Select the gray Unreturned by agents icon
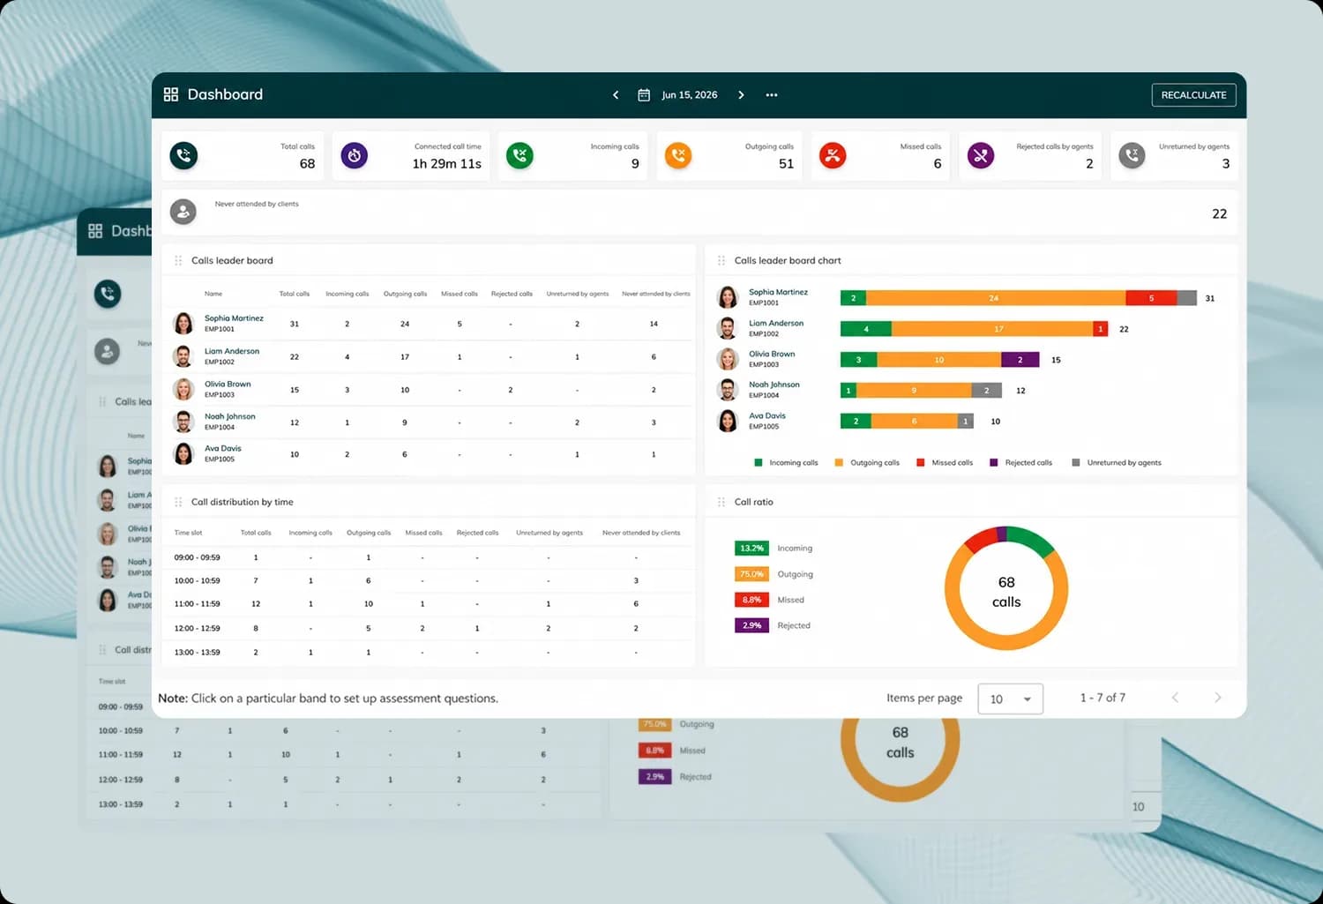 tap(1132, 155)
